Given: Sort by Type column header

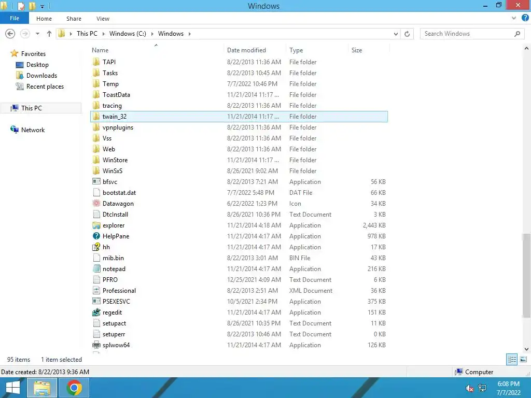Looking at the screenshot, I should click(x=317, y=50).
